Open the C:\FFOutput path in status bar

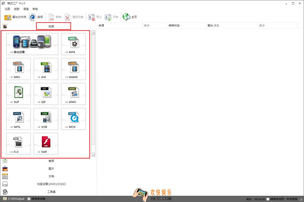[x=14, y=199]
